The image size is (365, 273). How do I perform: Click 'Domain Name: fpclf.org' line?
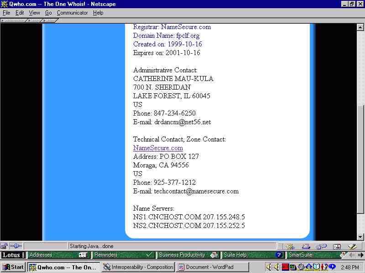pos(166,36)
